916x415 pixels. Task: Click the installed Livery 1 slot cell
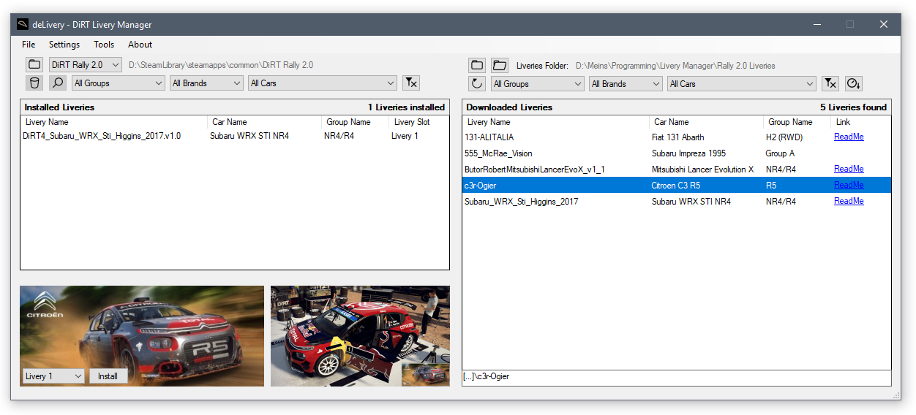pyautogui.click(x=405, y=136)
